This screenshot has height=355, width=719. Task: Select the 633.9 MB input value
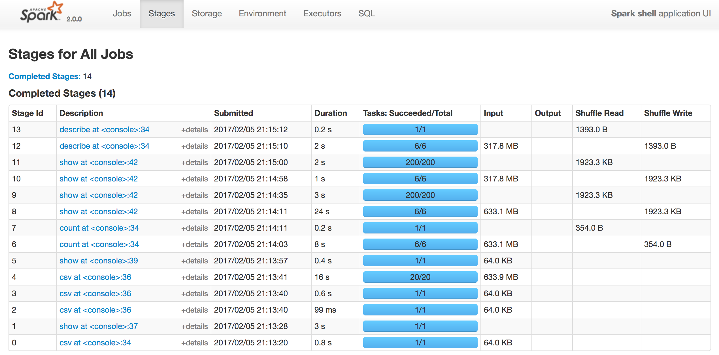[501, 277]
